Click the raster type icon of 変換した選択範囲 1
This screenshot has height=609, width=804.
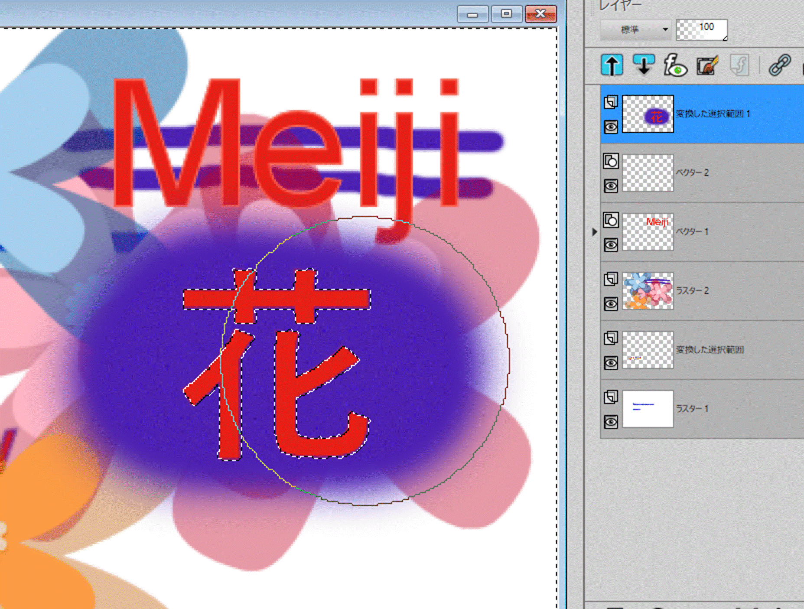[x=611, y=102]
